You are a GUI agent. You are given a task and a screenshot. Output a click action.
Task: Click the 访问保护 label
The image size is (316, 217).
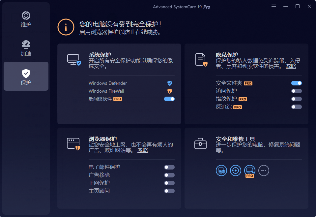226,91
